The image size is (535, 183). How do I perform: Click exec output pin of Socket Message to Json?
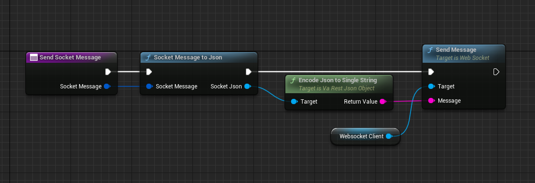tap(249, 72)
